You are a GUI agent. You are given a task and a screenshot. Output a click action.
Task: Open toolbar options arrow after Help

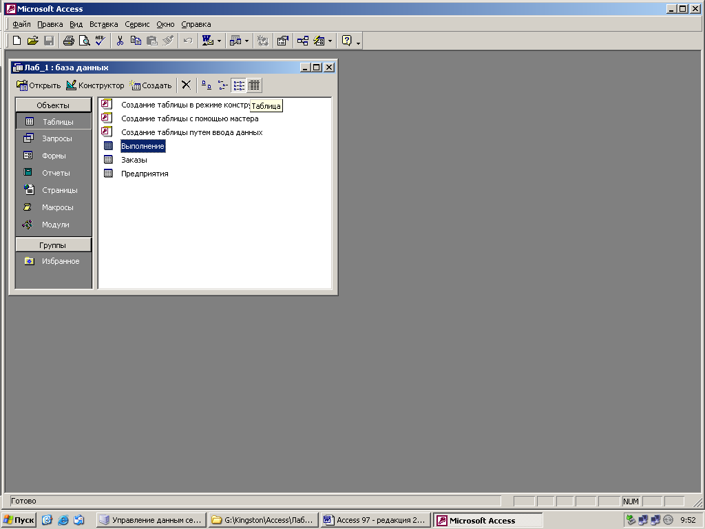point(358,43)
